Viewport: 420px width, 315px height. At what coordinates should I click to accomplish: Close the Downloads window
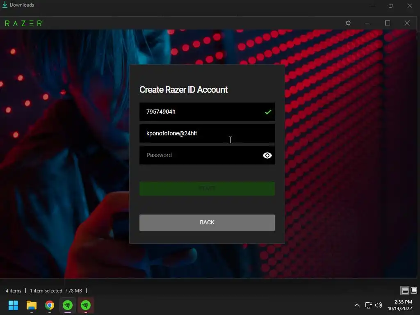(x=410, y=6)
